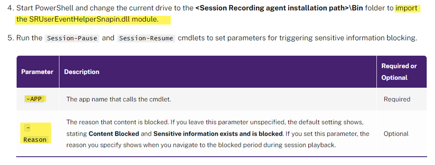Click the Required cell in the -APP row
This screenshot has height=165, width=435.
pyautogui.click(x=397, y=99)
